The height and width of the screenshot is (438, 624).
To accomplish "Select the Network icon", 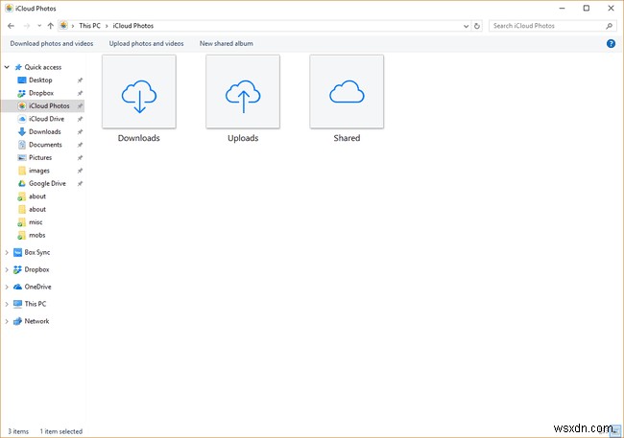I will coord(17,321).
